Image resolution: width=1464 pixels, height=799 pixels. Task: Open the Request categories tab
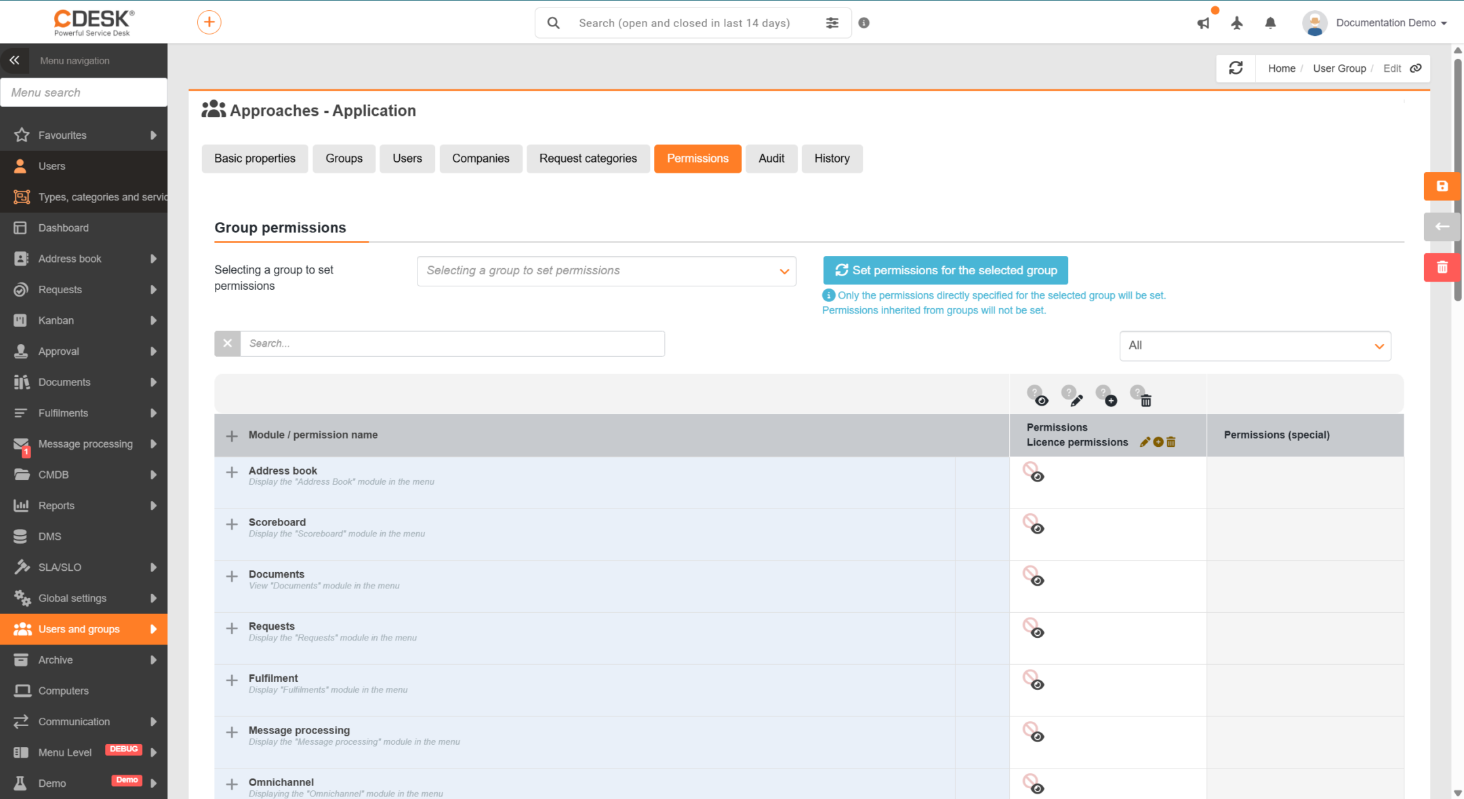click(588, 158)
